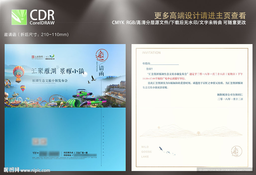
Task: Click the "邀请函（折后尺寸：210-110mm）" caption
Action: pos(36,35)
